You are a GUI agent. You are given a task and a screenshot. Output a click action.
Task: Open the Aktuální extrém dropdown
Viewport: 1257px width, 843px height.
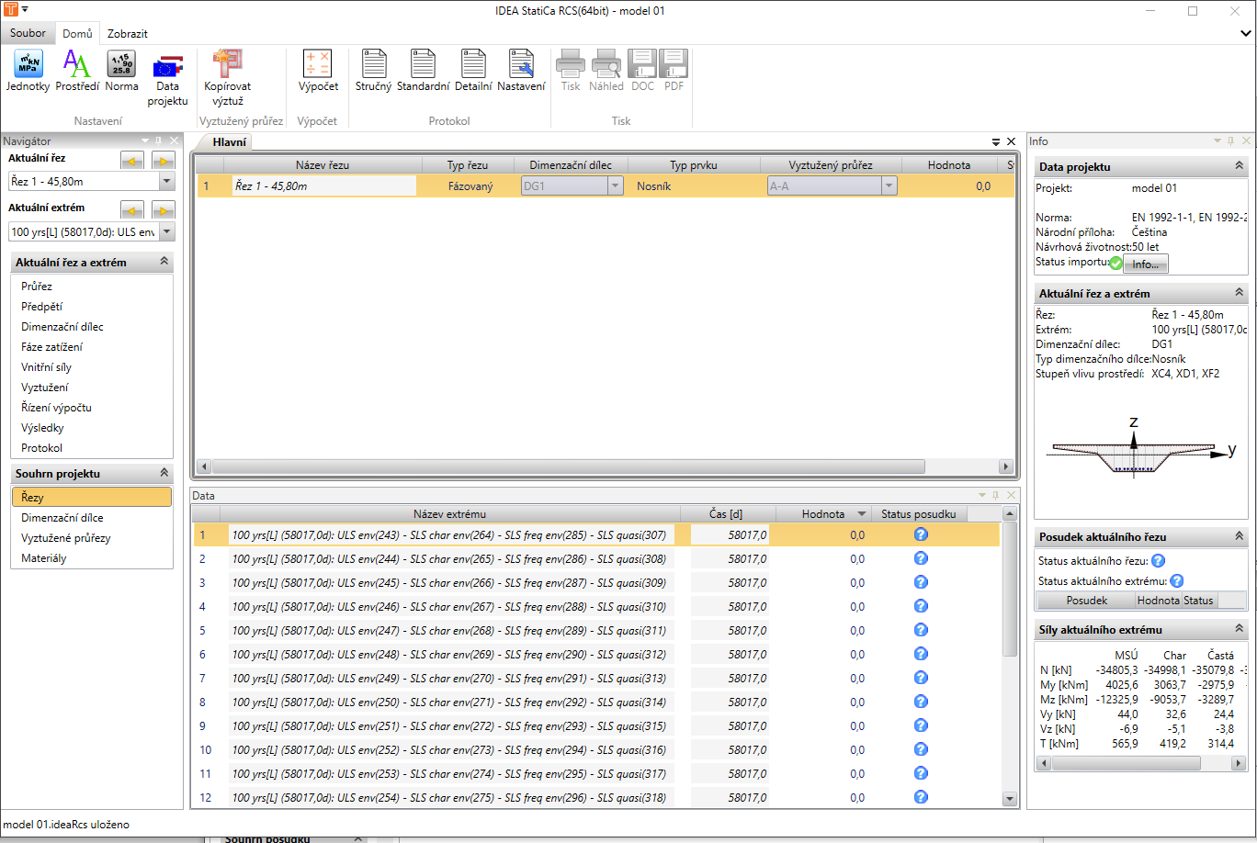pyautogui.click(x=166, y=232)
